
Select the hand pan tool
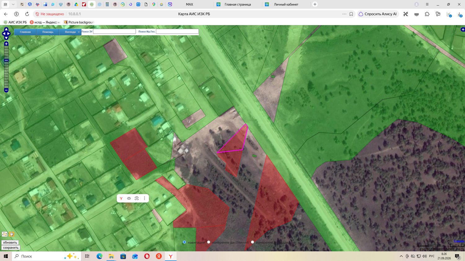[x=12, y=234]
